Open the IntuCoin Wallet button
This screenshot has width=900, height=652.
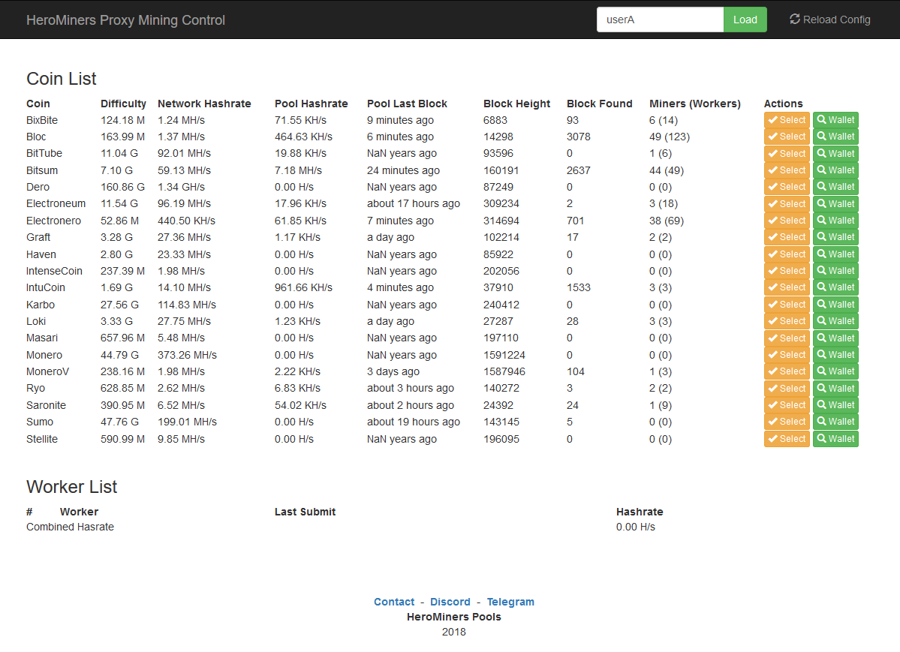coord(835,287)
